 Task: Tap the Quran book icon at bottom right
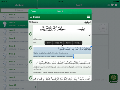click(113, 78)
